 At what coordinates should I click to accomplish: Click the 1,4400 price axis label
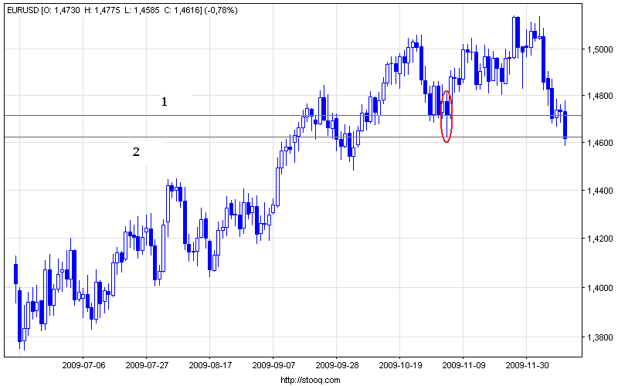(x=599, y=191)
